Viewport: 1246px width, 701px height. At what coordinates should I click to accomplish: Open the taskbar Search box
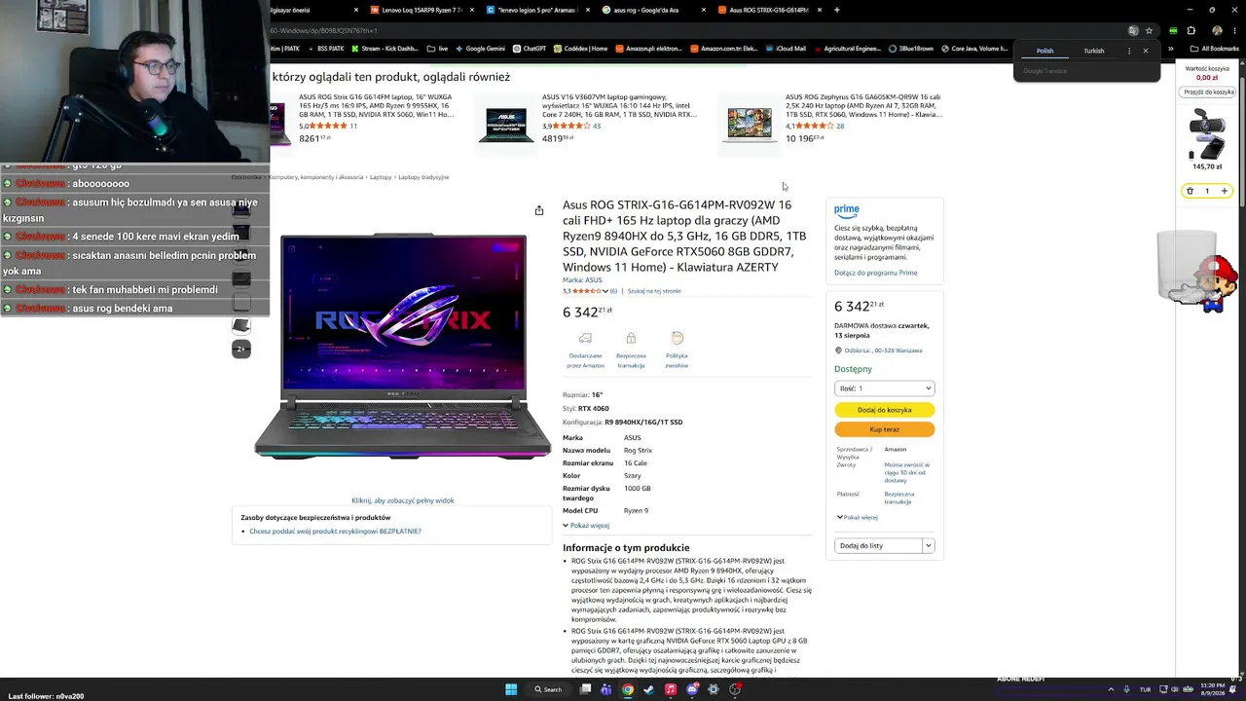coord(548,689)
